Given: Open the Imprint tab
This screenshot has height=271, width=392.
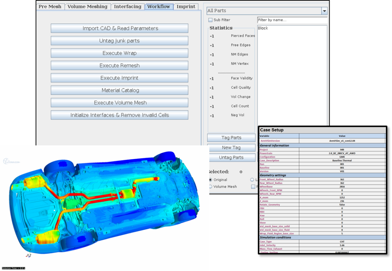Looking at the screenshot, I should pos(186,7).
